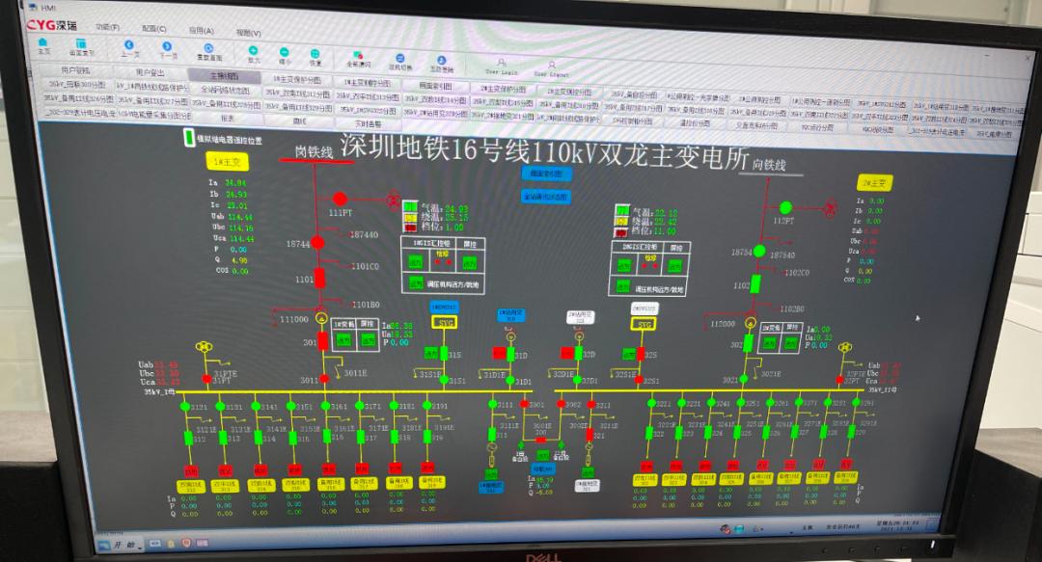1042x562 pixels.
Task: Open the 功能(F) menu
Action: pyautogui.click(x=108, y=26)
